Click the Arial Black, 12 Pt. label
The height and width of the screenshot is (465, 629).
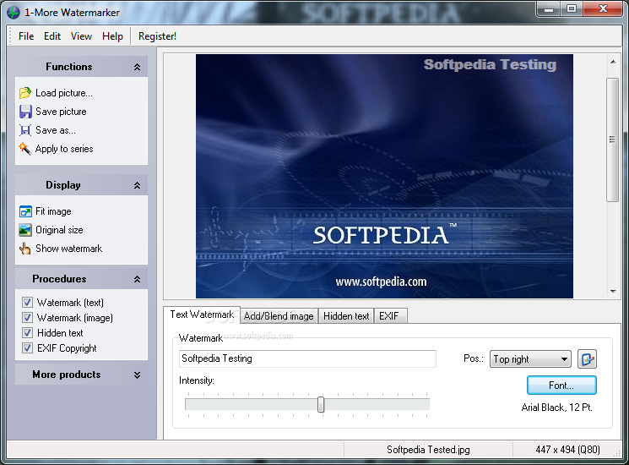[x=556, y=408]
